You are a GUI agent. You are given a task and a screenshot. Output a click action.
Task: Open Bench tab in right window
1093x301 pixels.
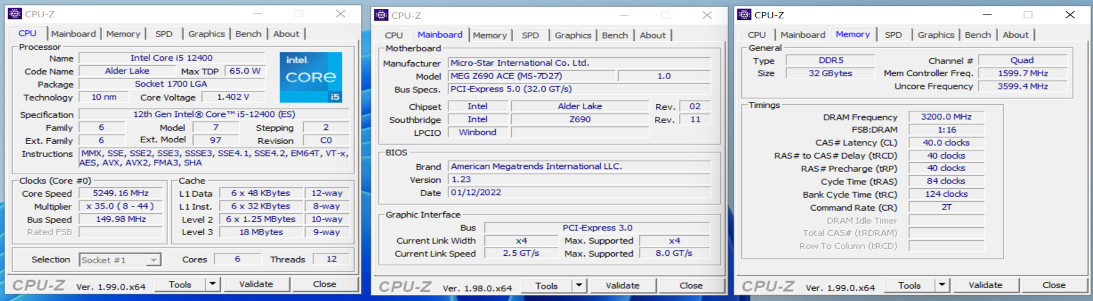pos(977,35)
